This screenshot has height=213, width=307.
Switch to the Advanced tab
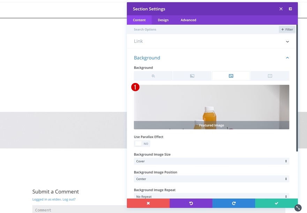pyautogui.click(x=188, y=20)
